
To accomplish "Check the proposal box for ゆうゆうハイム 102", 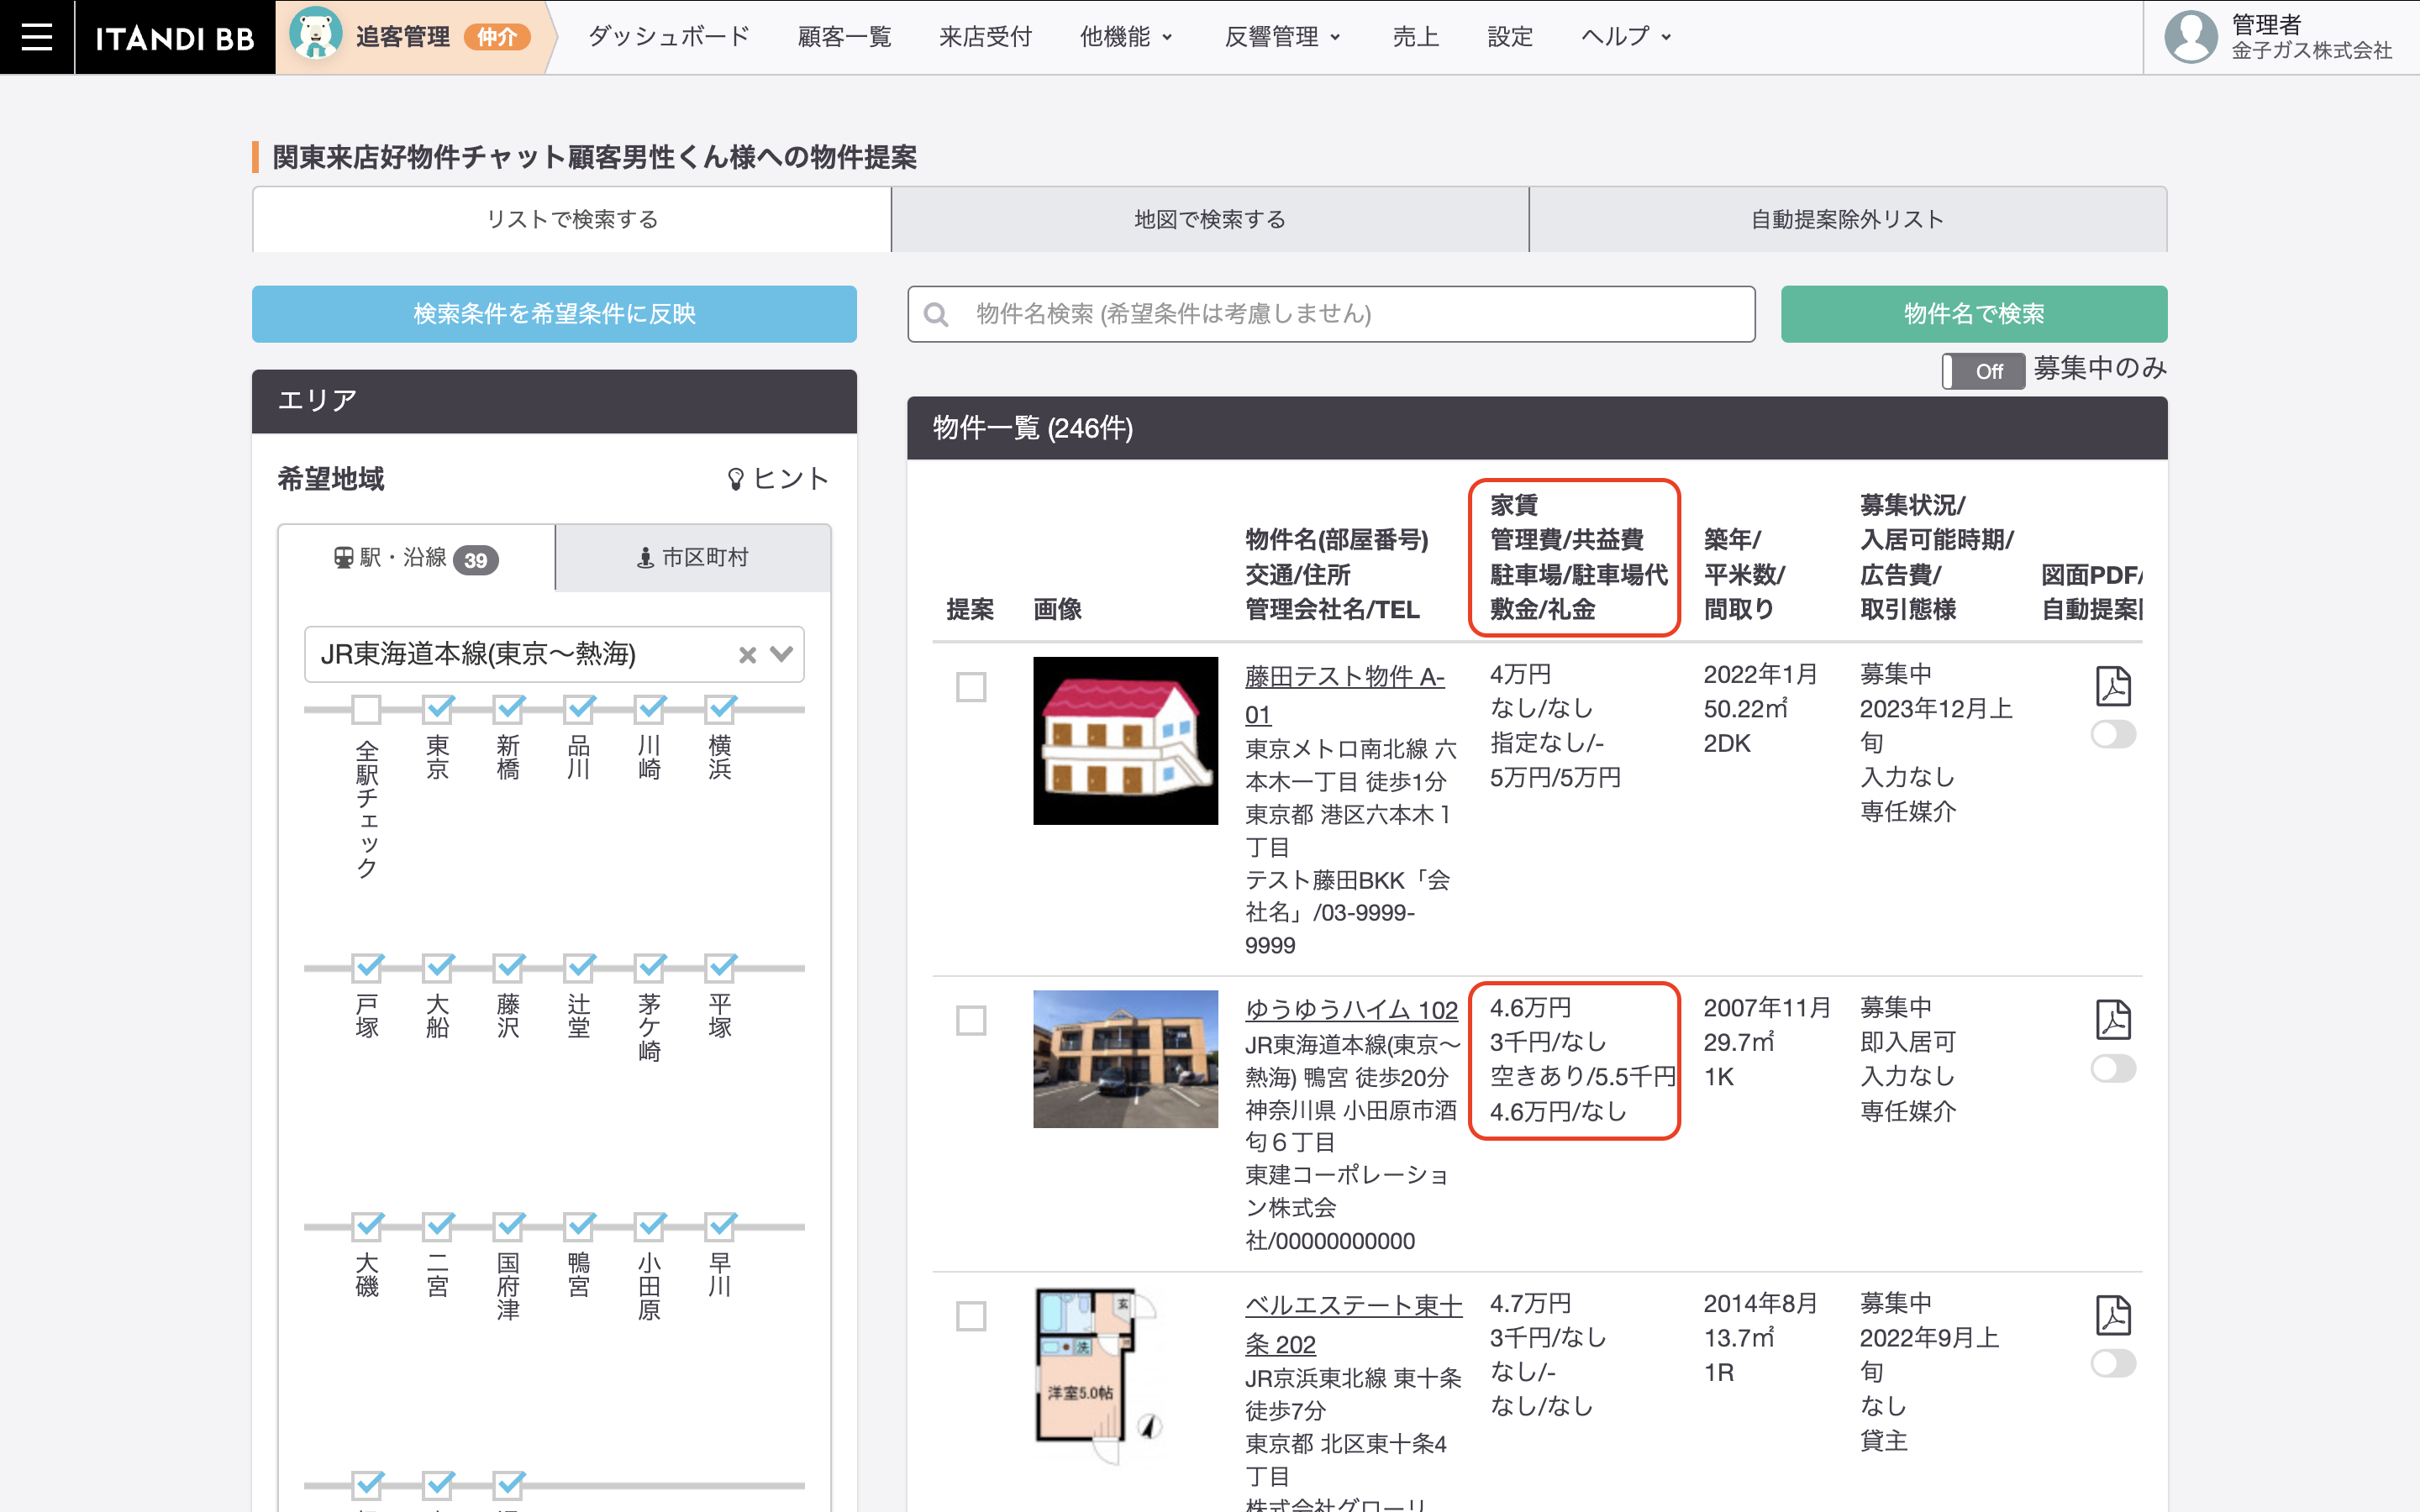I will [971, 1021].
